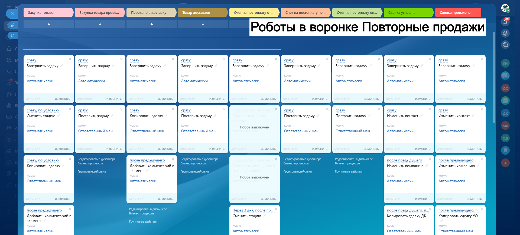Change responsible for Копировать сделку УО robot
520x235 pixels.
[x=457, y=231]
